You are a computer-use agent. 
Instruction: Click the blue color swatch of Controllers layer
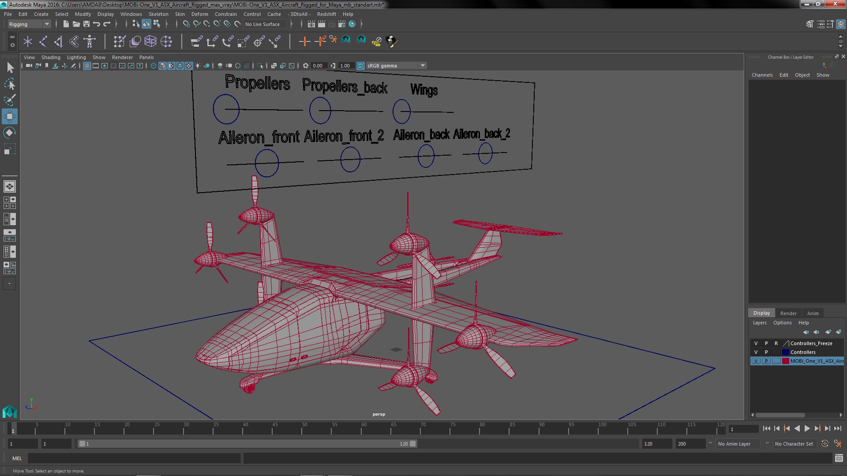pos(785,352)
